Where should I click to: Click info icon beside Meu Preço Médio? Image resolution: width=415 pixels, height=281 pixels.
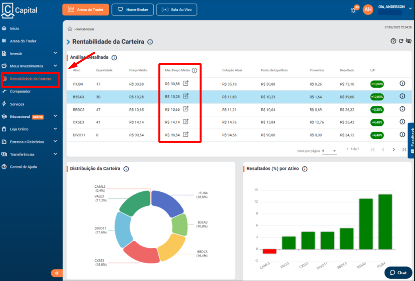coord(194,70)
